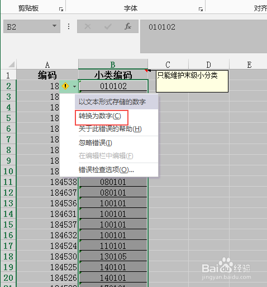Click comment box 只能维护末级小分类
The image size is (267, 287).
click(192, 81)
